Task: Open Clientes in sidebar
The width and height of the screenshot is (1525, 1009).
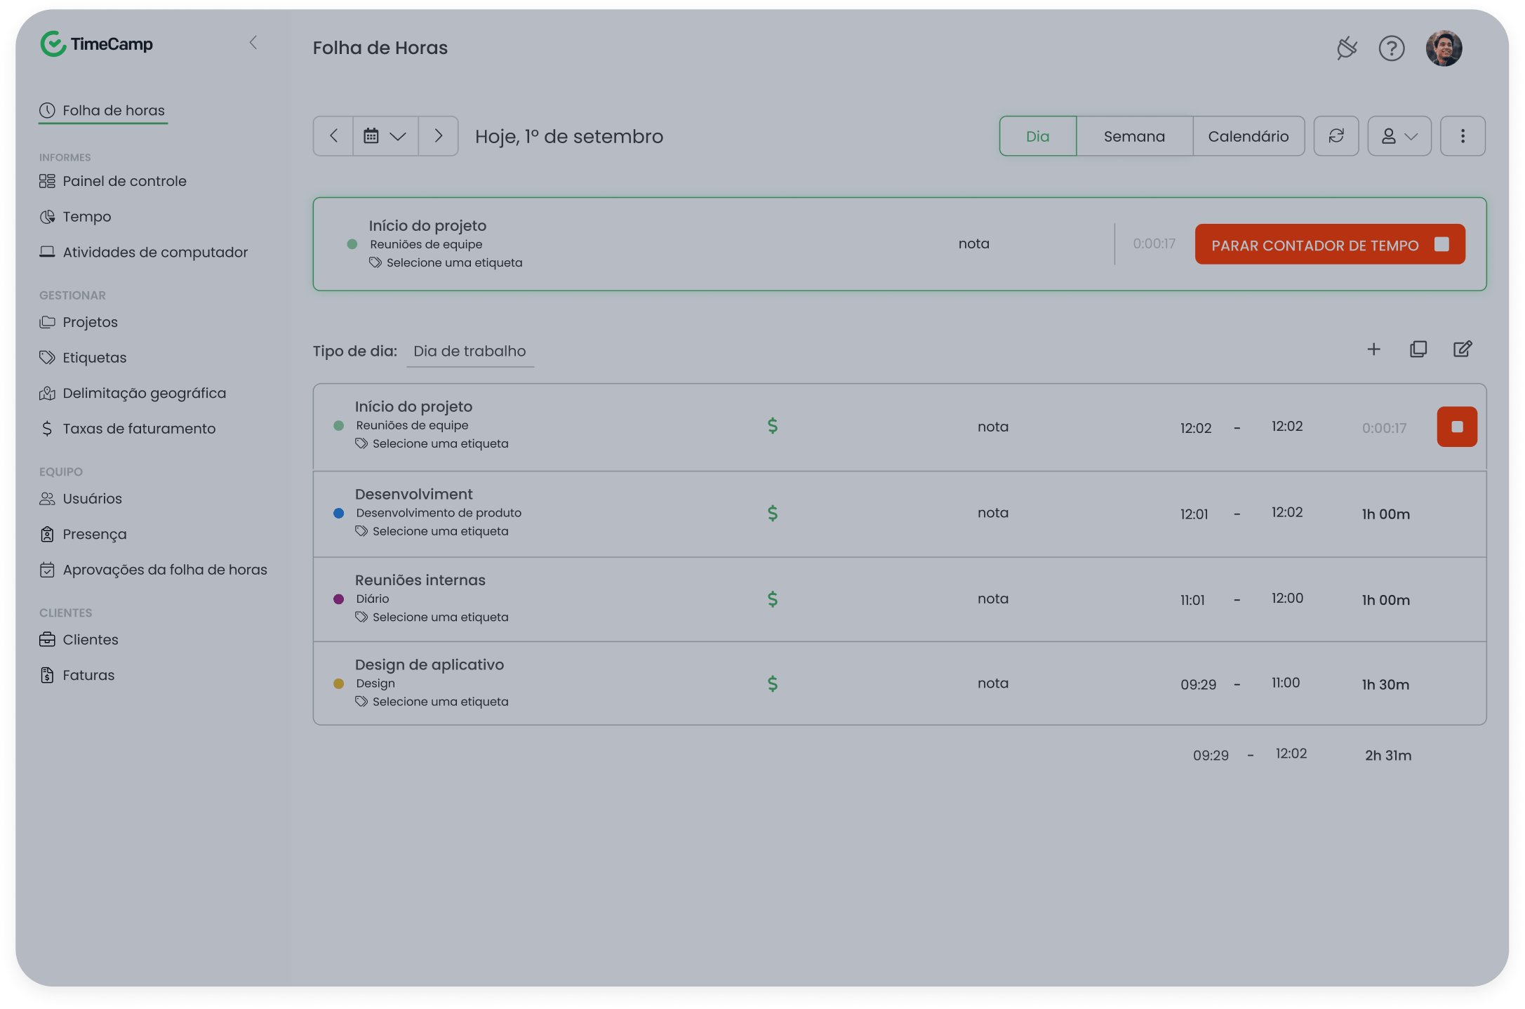Action: (x=79, y=640)
